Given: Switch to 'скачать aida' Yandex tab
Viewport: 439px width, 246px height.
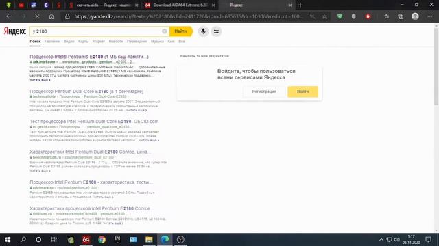Looking at the screenshot, I should [104, 5].
